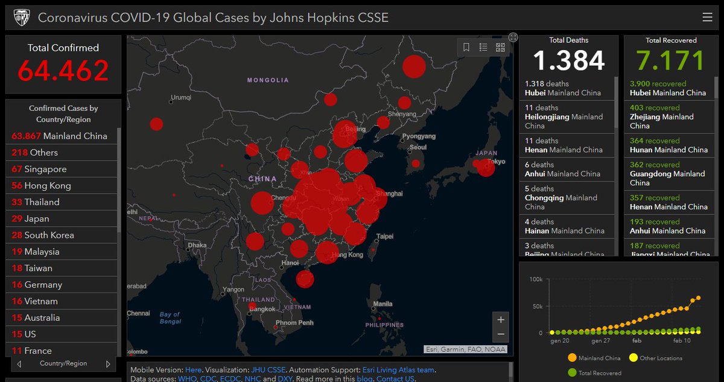This screenshot has width=724, height=382.
Task: Open the blog link in the footer
Action: tap(364, 379)
